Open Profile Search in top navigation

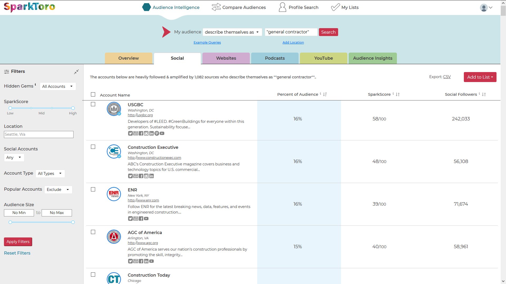coord(299,7)
